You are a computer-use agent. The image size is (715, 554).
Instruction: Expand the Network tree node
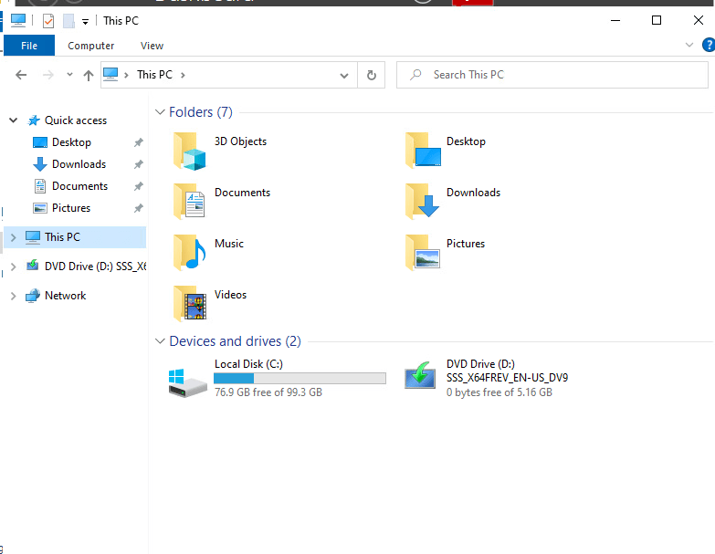click(x=13, y=296)
